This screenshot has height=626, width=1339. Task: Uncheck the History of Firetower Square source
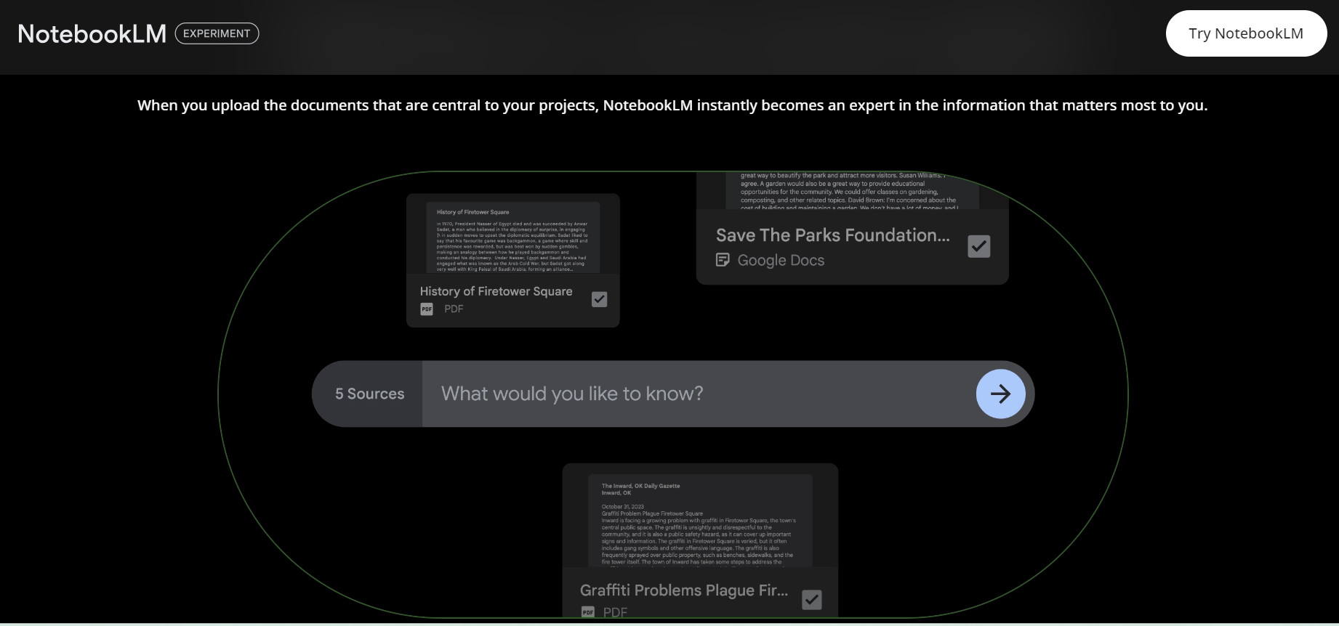coord(599,299)
